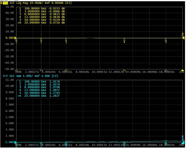
Task: Click the SWR readout row showing 1.0972
Action: point(39,90)
